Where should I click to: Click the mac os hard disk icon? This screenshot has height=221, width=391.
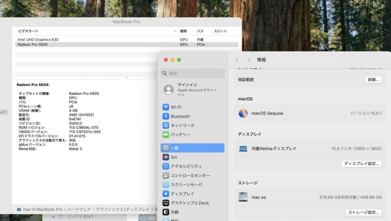243,197
